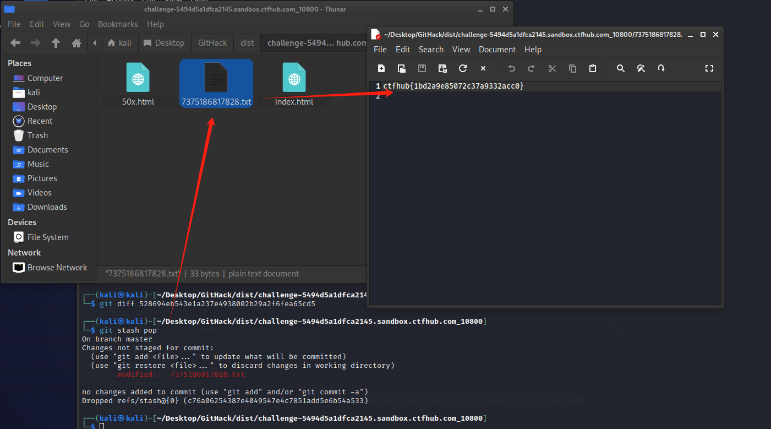Open Thunar Edit menu
Viewport: 771px width, 429px height.
coord(37,24)
